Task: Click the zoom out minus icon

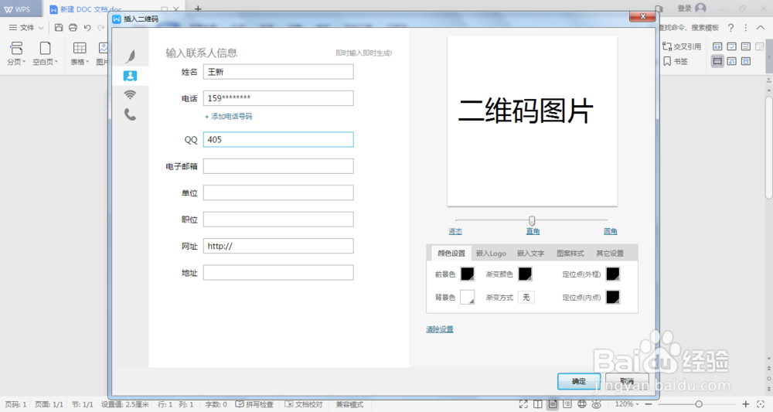Action: 649,404
